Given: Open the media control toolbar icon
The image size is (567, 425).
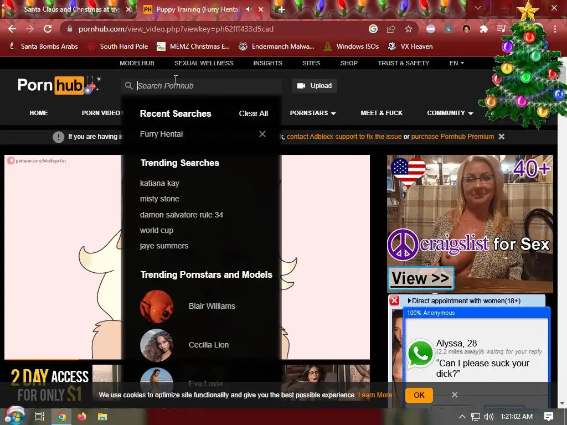Looking at the screenshot, I should pyautogui.click(x=501, y=29).
